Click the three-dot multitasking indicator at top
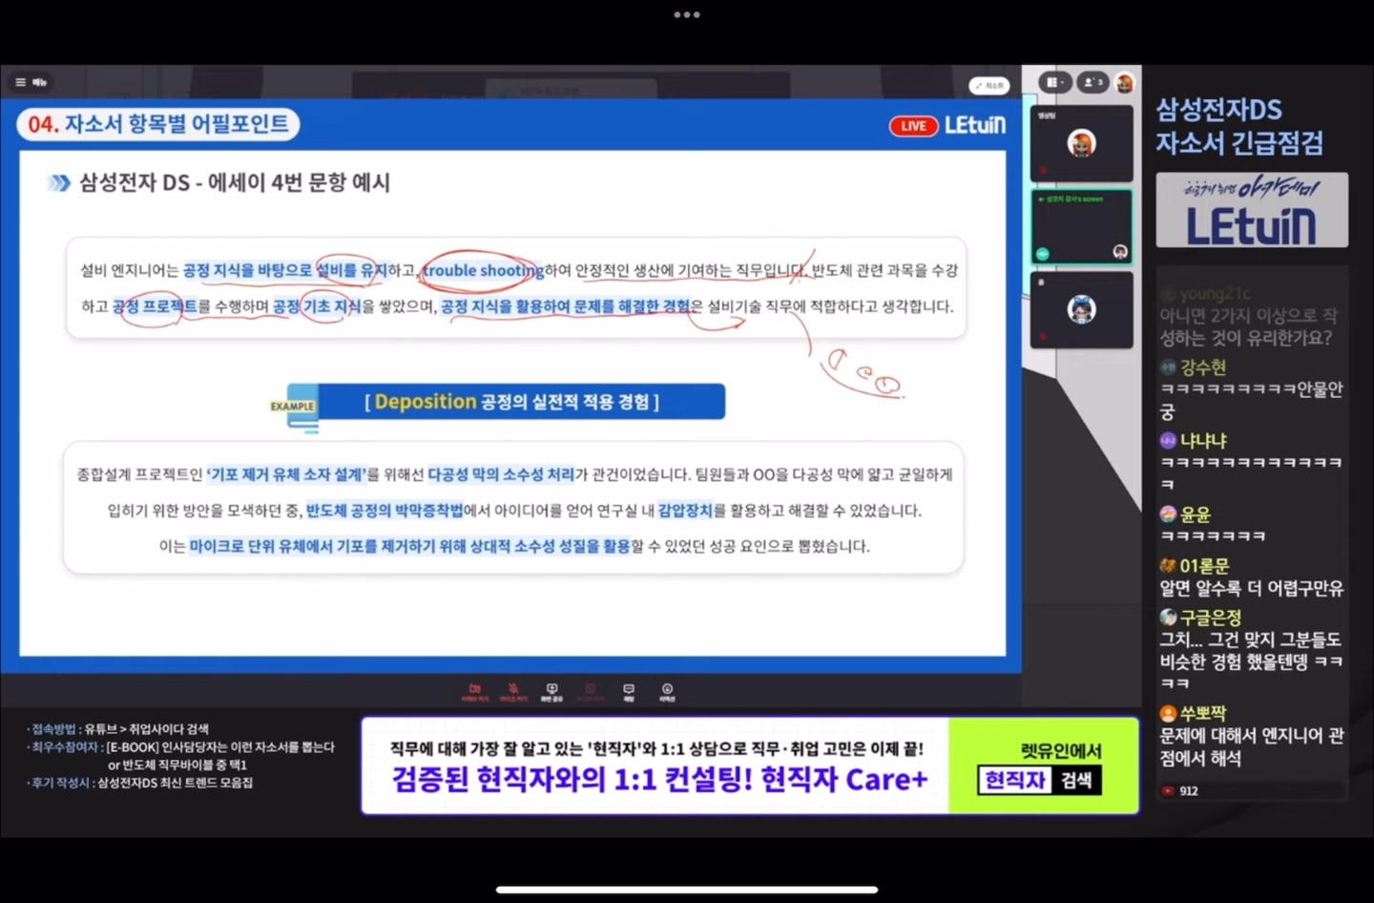 (687, 14)
